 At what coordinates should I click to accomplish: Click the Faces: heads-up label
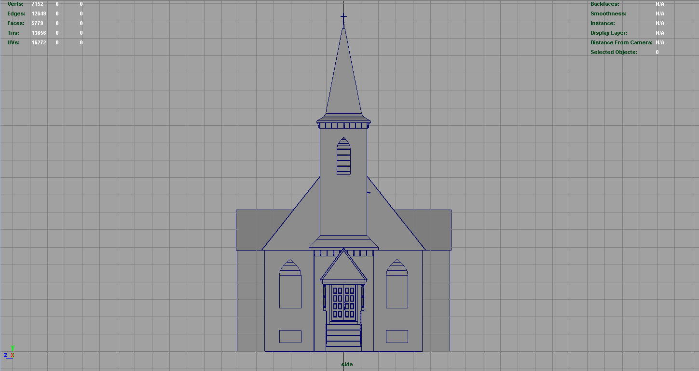coord(16,23)
